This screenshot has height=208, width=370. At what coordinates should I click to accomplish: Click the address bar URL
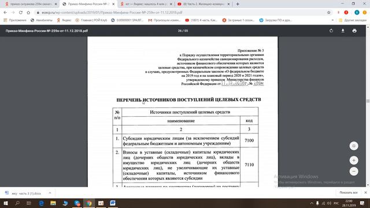point(112,13)
